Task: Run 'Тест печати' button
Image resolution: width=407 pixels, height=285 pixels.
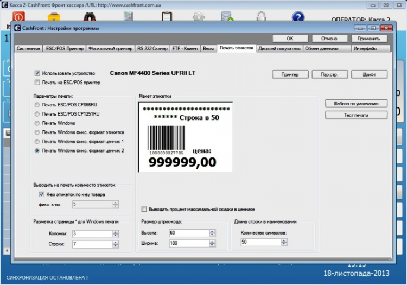Action: tap(356, 115)
